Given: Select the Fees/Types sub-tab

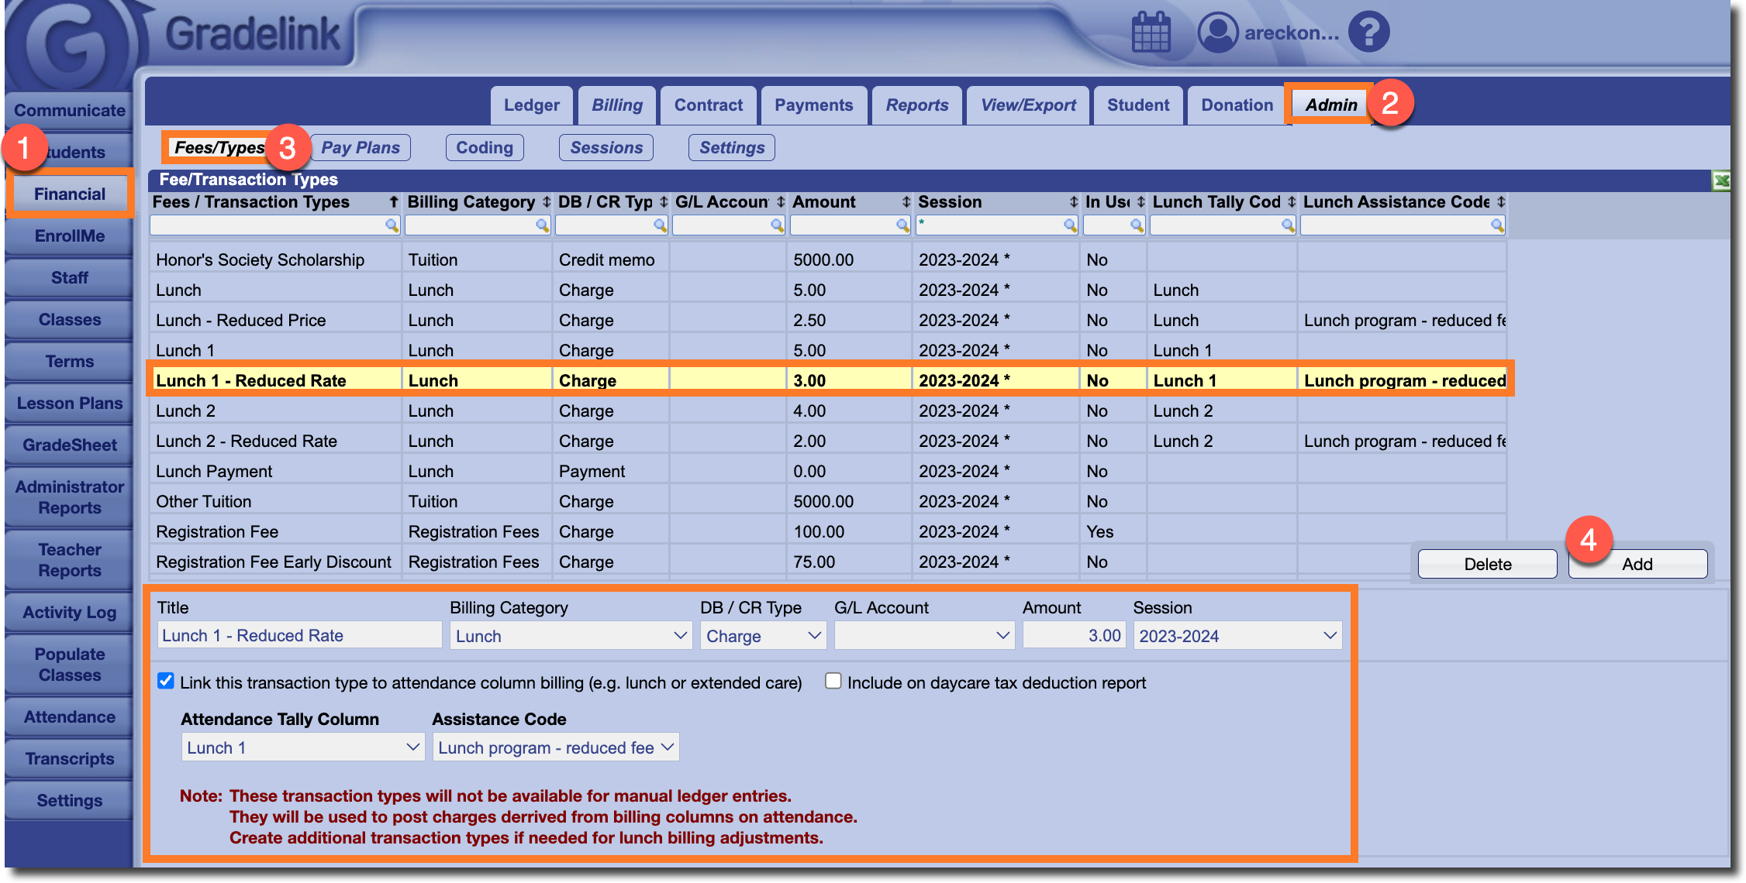Looking at the screenshot, I should pos(219,148).
